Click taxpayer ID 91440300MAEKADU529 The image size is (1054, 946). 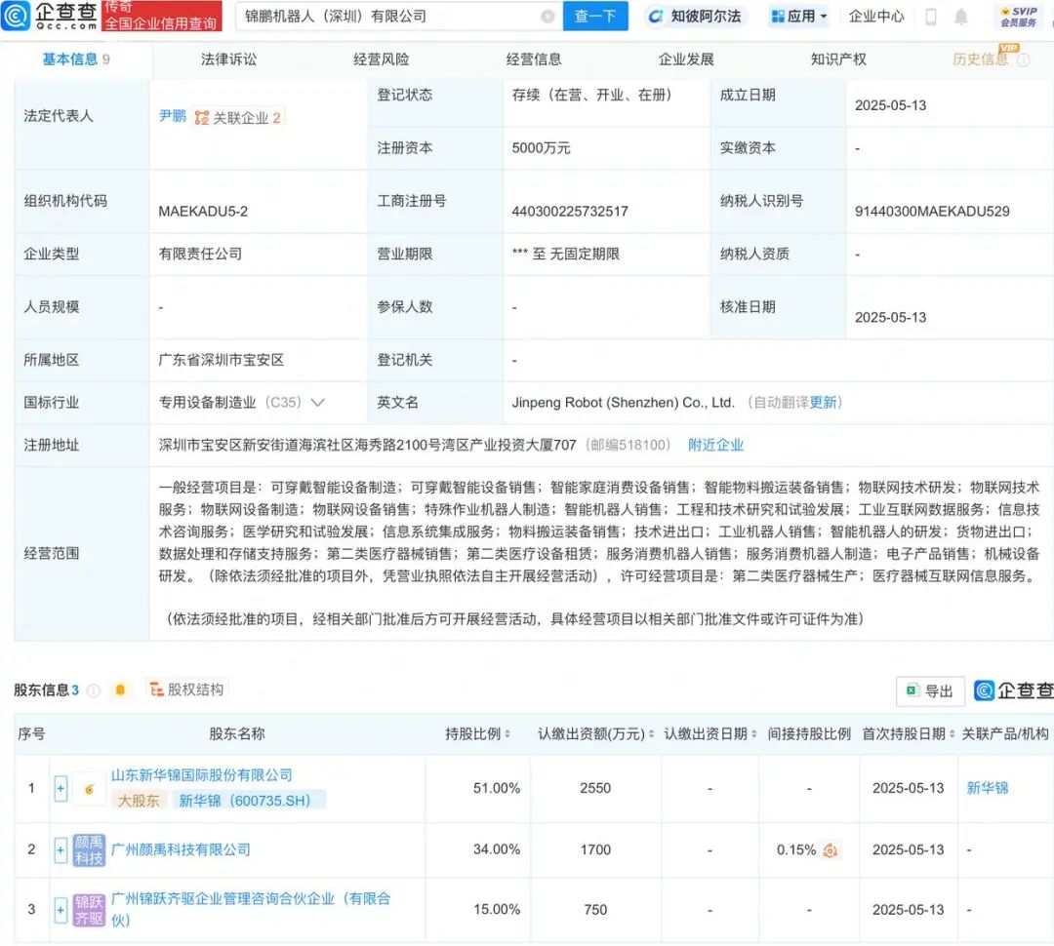(x=932, y=212)
